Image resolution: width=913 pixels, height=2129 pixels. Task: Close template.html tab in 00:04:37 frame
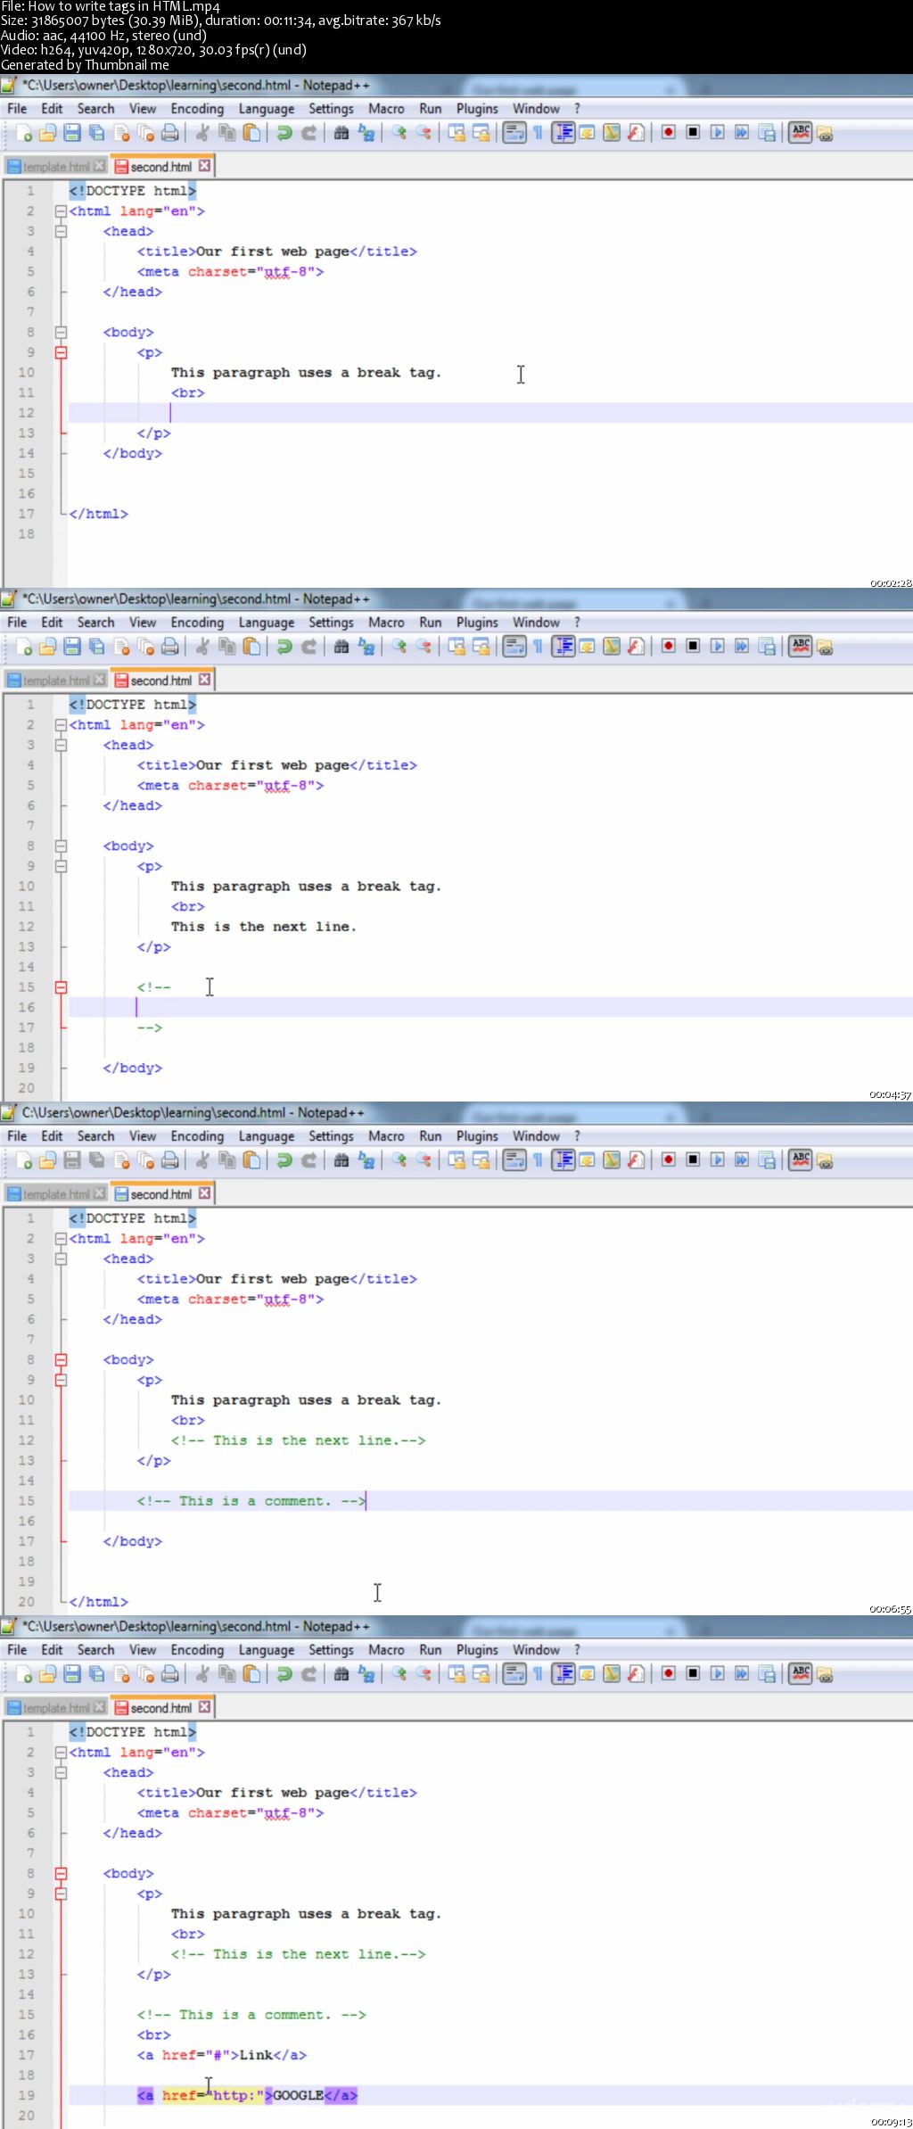[x=99, y=680]
